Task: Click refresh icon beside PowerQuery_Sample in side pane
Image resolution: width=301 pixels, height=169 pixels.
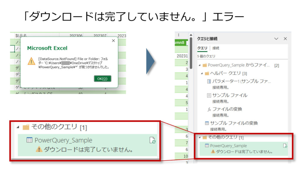Action: [x=285, y=146]
